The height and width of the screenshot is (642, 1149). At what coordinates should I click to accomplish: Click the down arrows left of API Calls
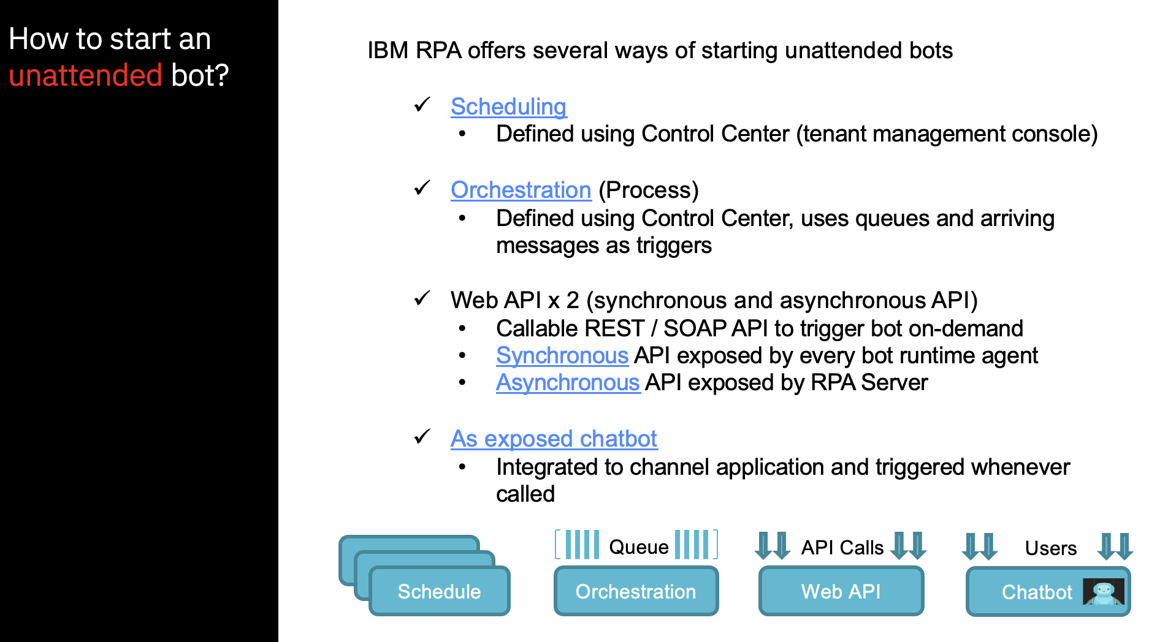pos(773,546)
